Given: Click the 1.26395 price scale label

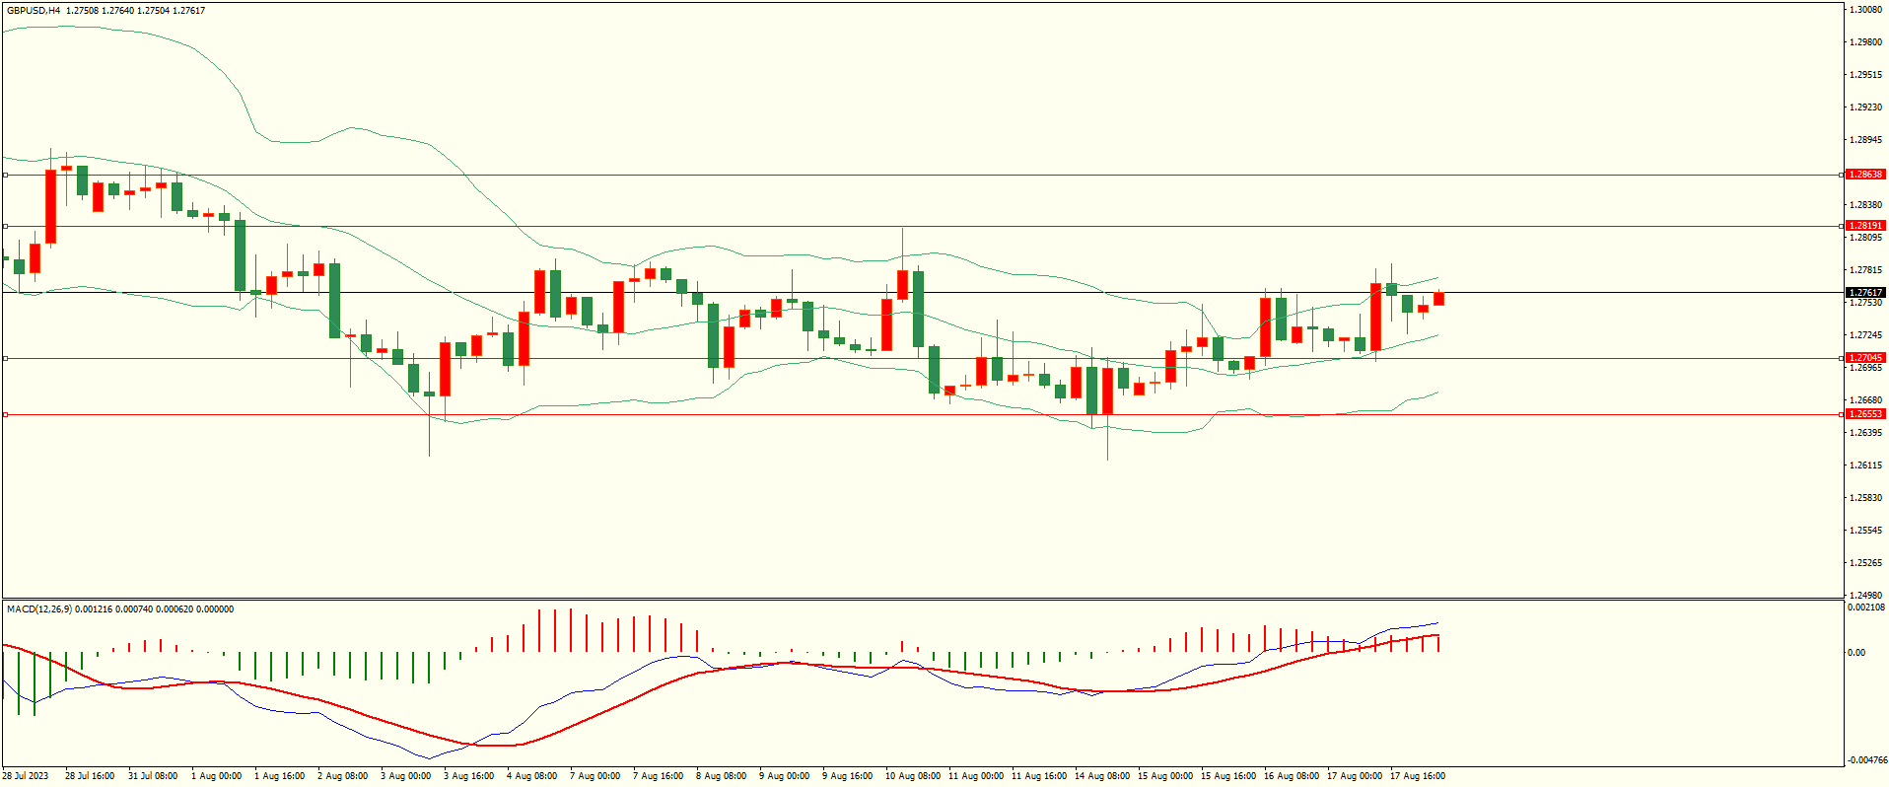Looking at the screenshot, I should 1866,433.
